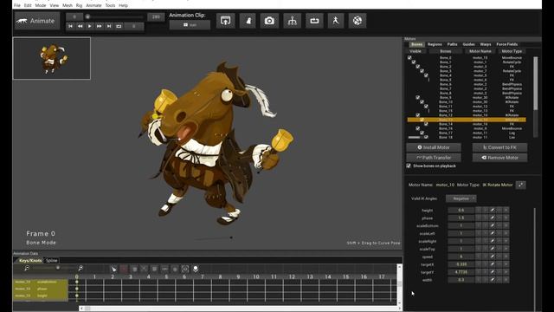
Task: Click the bone hierarchy icon in toolbar
Action: (292, 21)
